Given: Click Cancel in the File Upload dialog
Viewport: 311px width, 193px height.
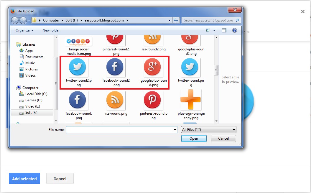Looking at the screenshot, I should (223, 138).
